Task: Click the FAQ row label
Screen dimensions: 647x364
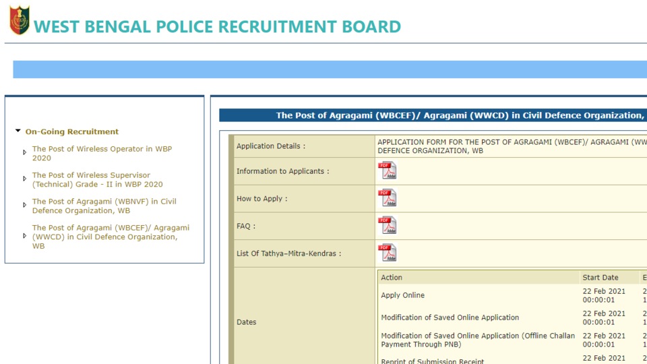Action: 246,226
